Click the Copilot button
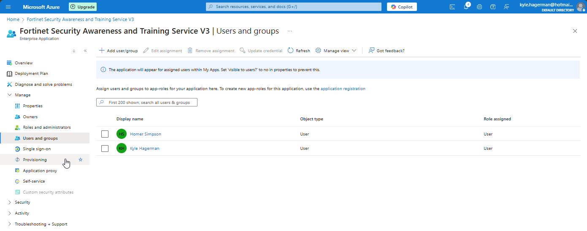The image size is (587, 231). coord(402,7)
